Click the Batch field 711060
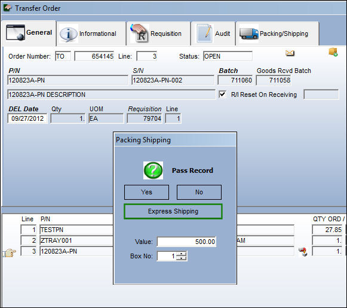347x308 pixels. click(x=235, y=80)
